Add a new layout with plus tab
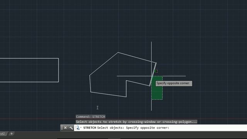Image resolution: width=247 pixels, height=139 pixels. 11,134
